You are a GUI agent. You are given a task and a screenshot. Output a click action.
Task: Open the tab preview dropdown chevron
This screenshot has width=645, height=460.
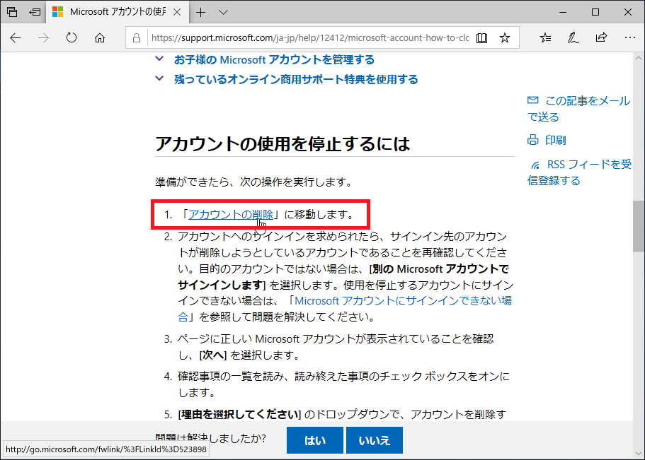[223, 12]
